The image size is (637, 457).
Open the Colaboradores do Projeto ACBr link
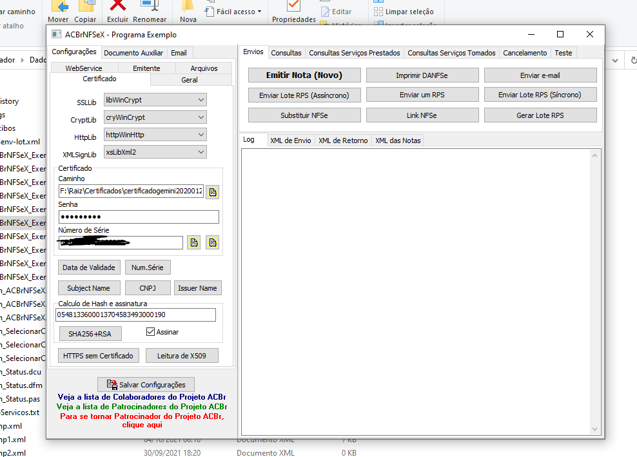(x=142, y=397)
